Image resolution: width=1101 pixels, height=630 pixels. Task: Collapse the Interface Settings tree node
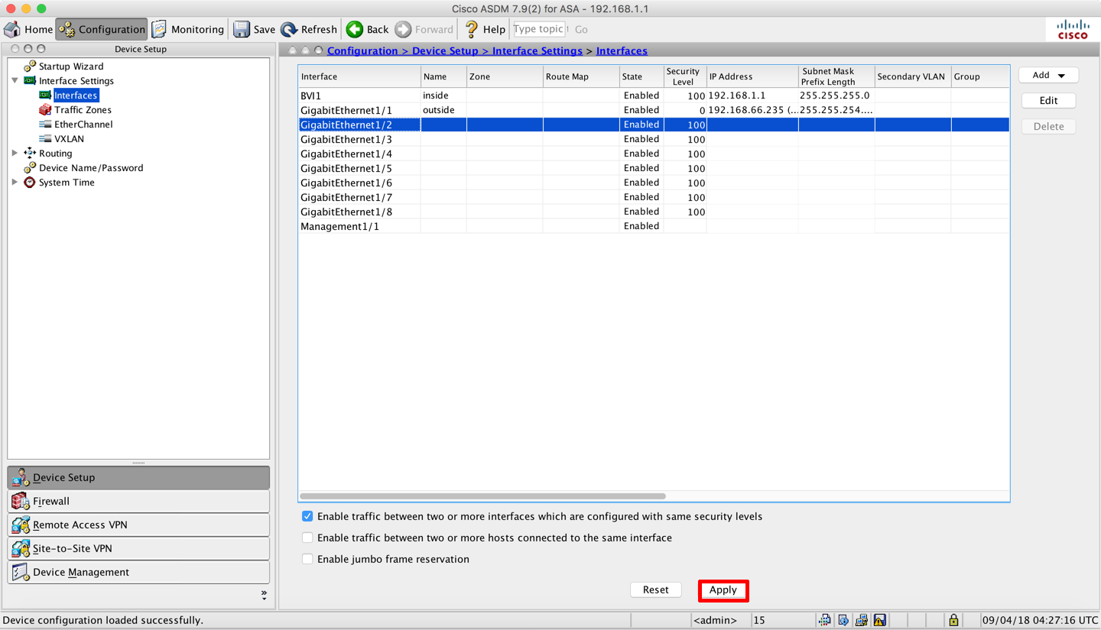pyautogui.click(x=15, y=80)
